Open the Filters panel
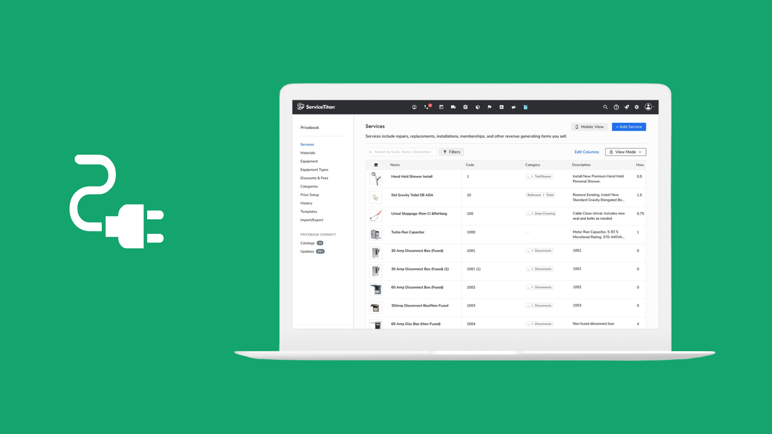The height and width of the screenshot is (434, 772). coord(452,152)
